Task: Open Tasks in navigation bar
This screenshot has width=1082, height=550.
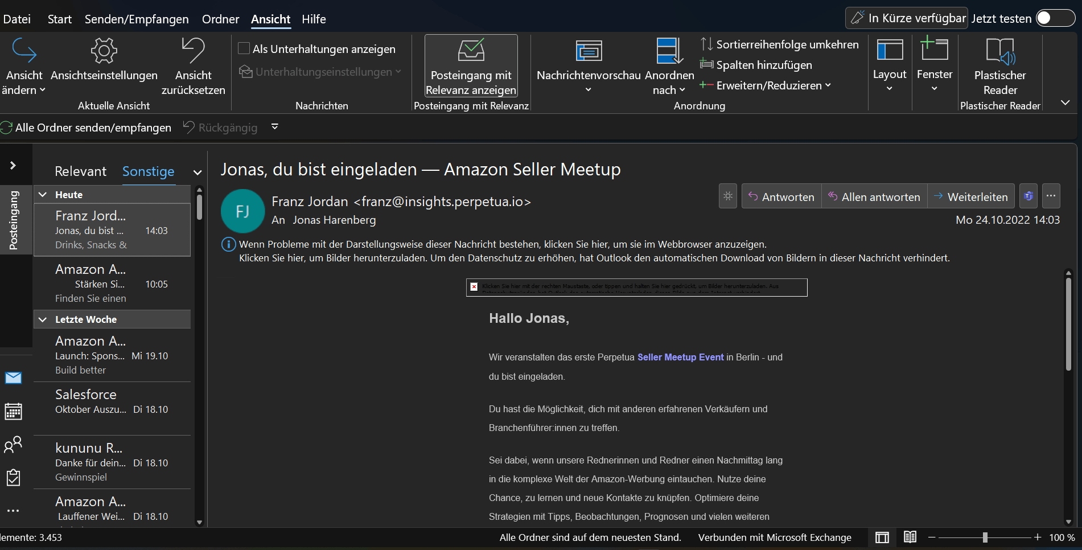Action: pos(13,478)
